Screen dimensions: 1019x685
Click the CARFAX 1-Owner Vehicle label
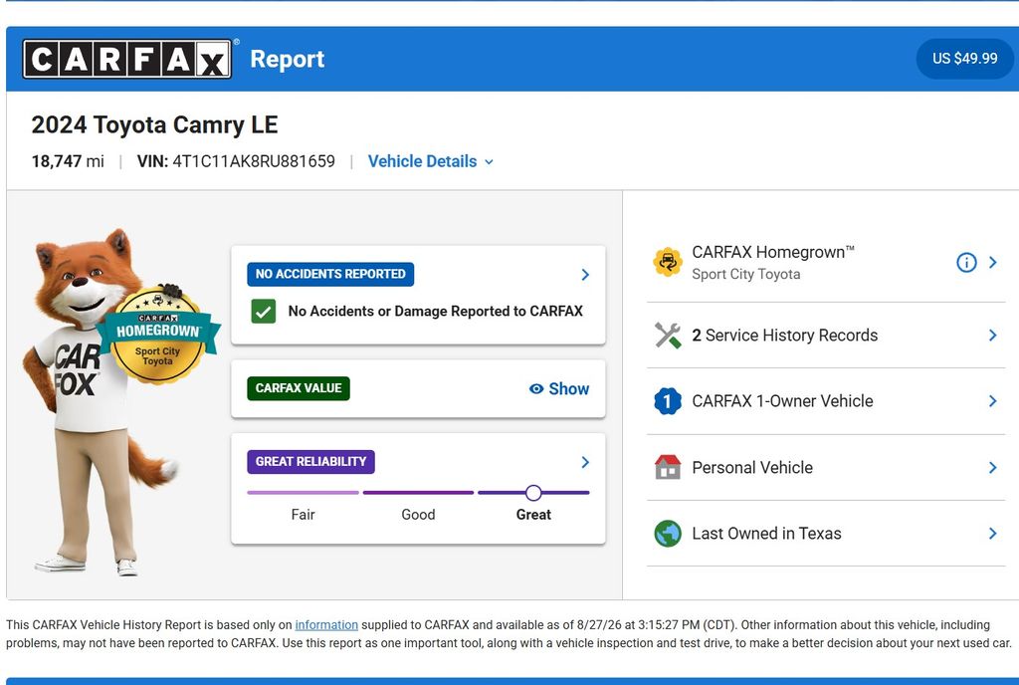click(x=782, y=401)
